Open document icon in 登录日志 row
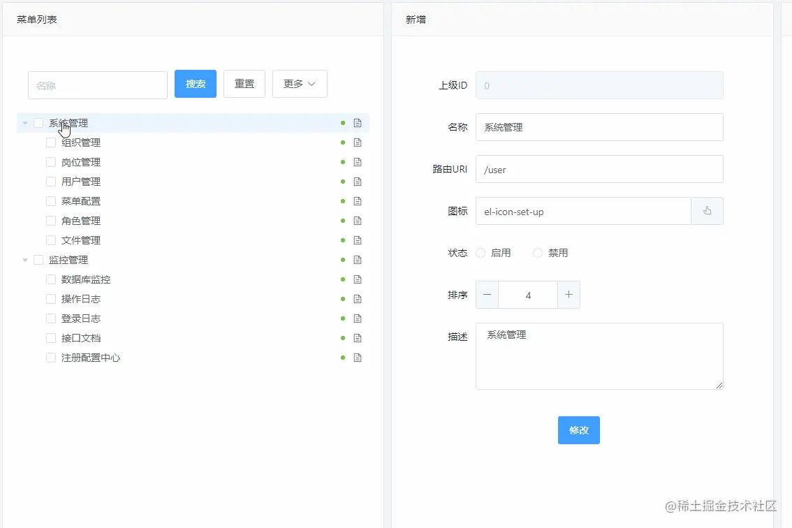 click(x=358, y=318)
